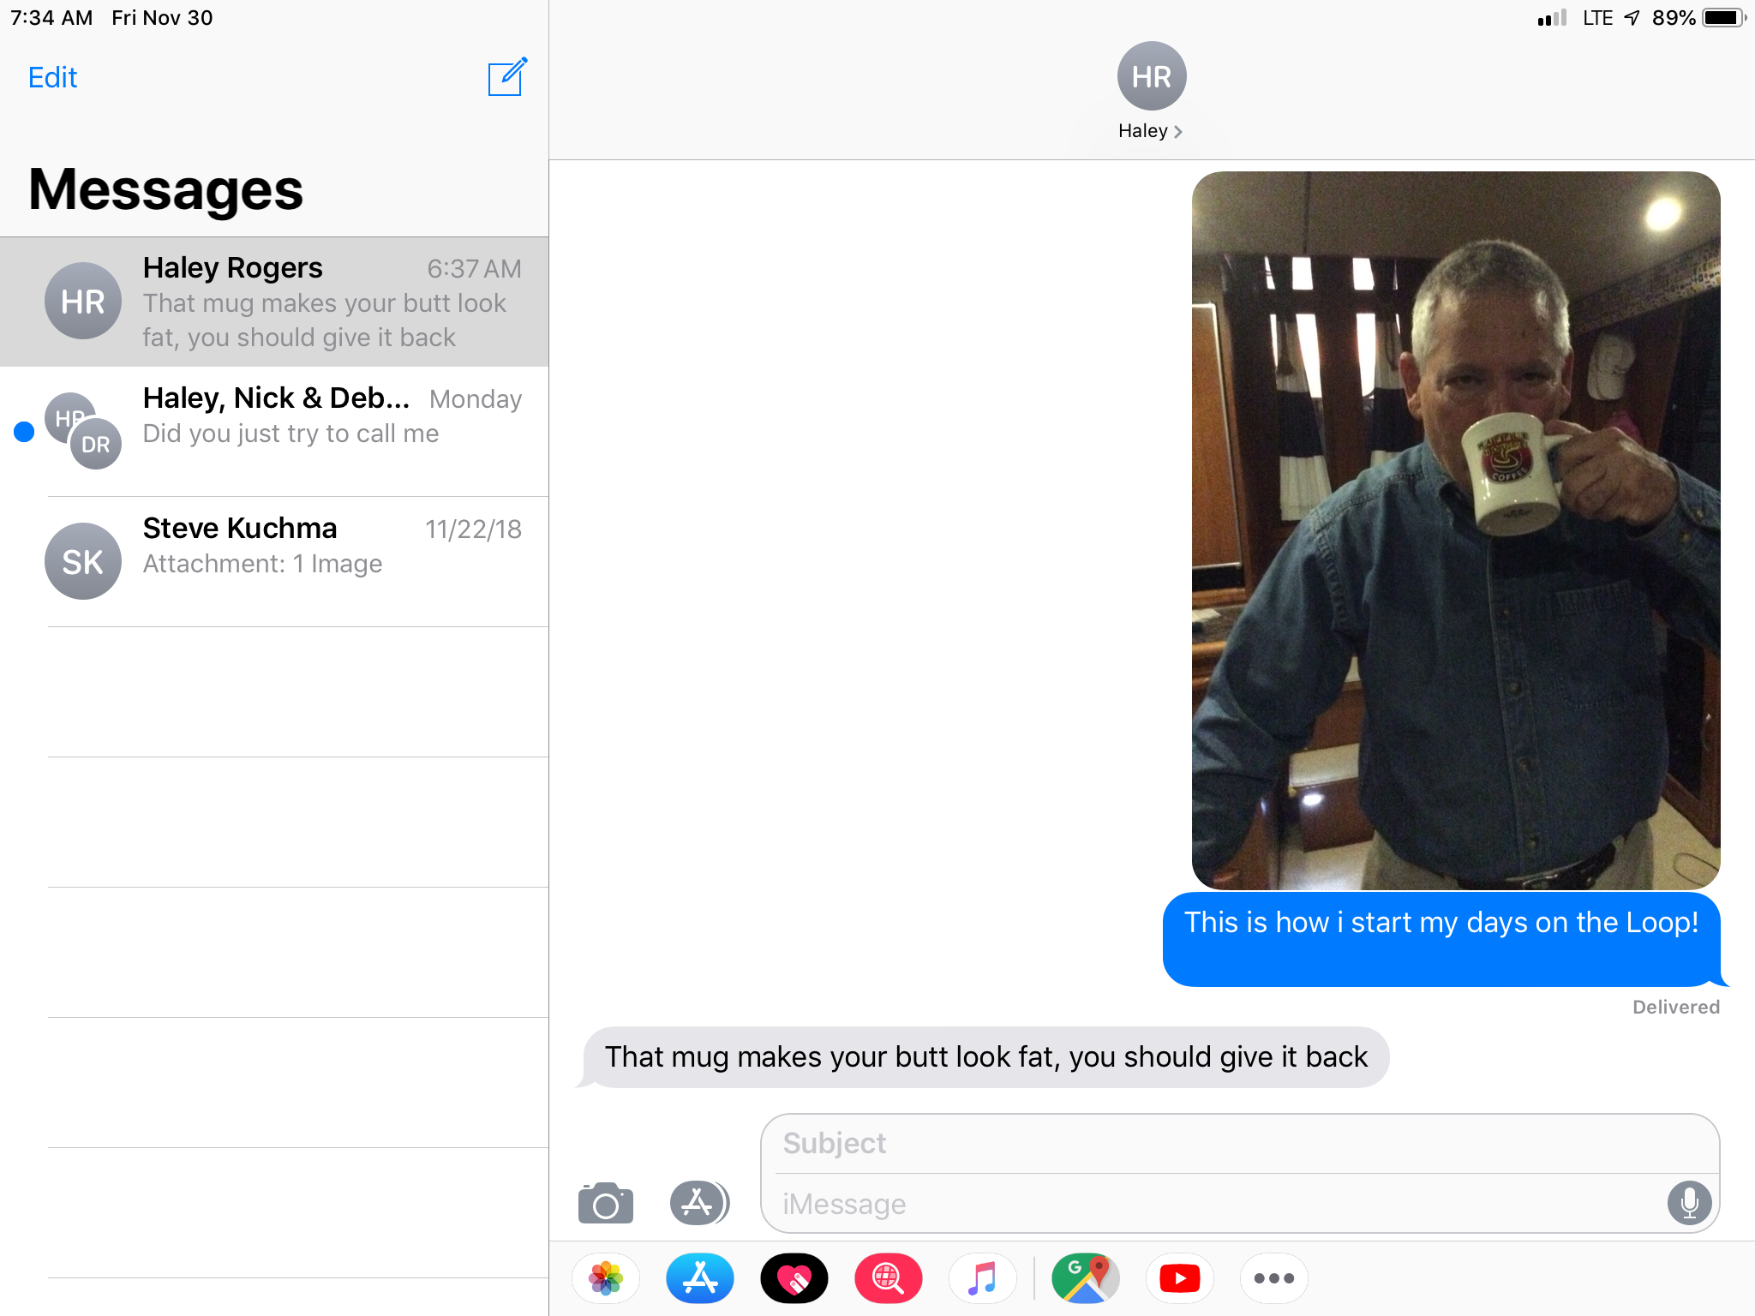Viewport: 1755px width, 1316px height.
Task: Tap the microphone dictation icon
Action: pos(1689,1203)
